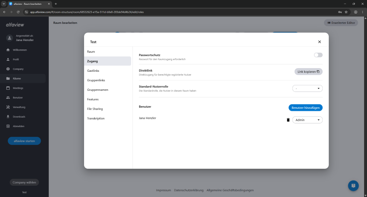This screenshot has width=367, height=197.
Task: Enable the Passwortschutz toggle
Action: (x=318, y=55)
